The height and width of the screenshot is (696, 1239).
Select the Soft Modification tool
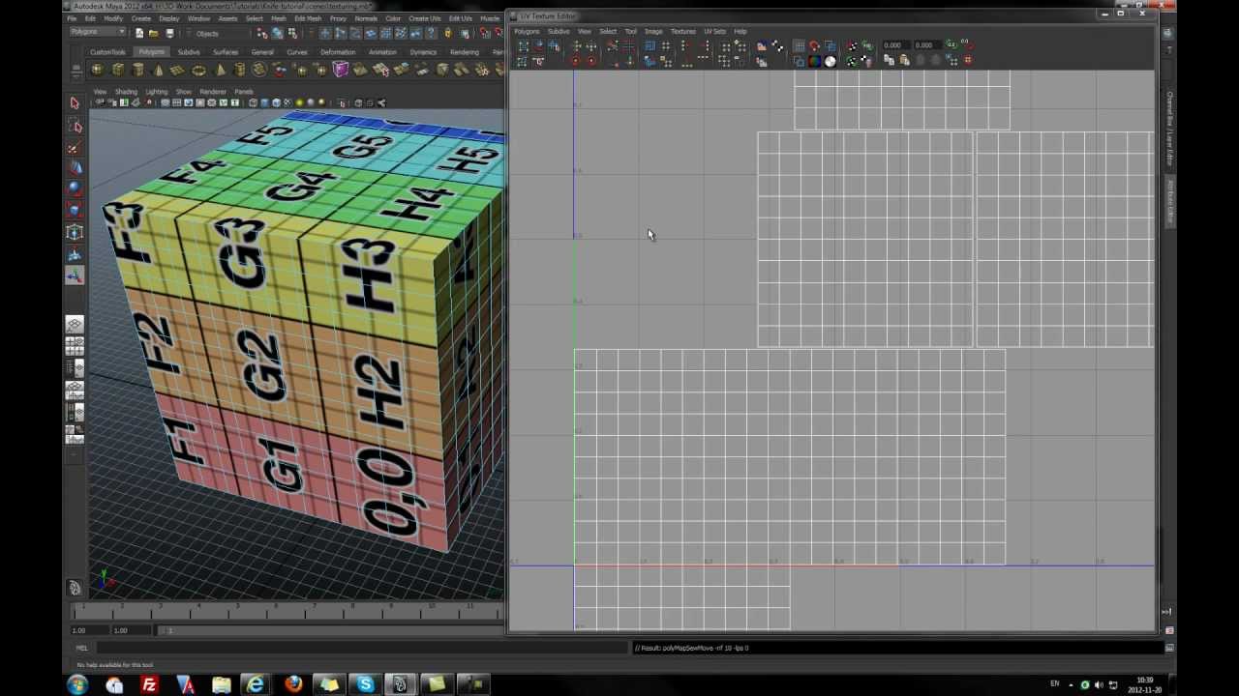75,254
